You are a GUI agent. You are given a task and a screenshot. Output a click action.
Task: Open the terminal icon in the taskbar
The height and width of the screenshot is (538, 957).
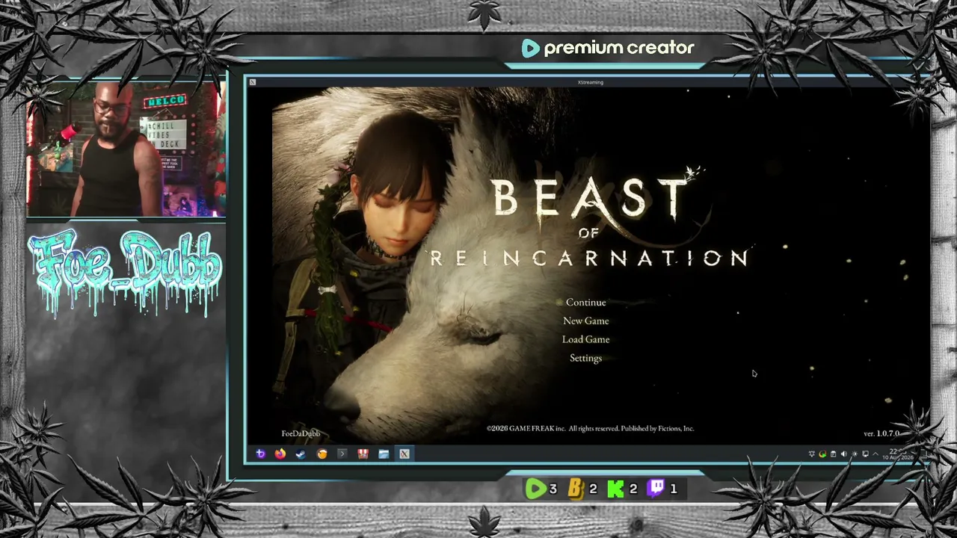pos(342,454)
